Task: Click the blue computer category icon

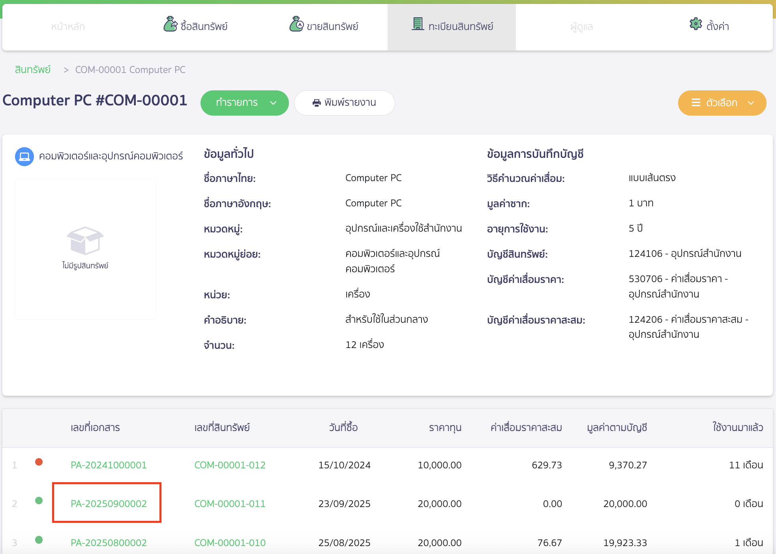Action: pos(24,157)
